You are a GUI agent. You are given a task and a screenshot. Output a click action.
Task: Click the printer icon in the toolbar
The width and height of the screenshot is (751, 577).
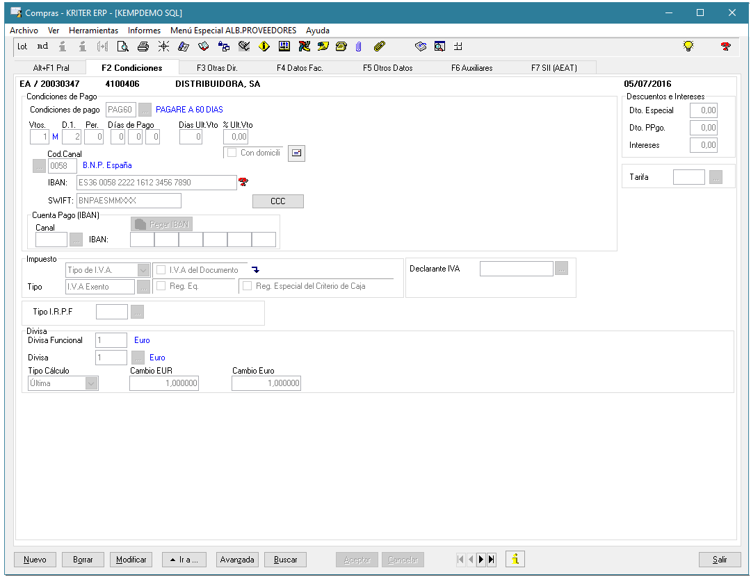click(143, 47)
